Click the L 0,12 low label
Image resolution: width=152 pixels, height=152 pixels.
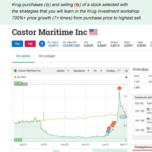pyautogui.click(x=18, y=140)
